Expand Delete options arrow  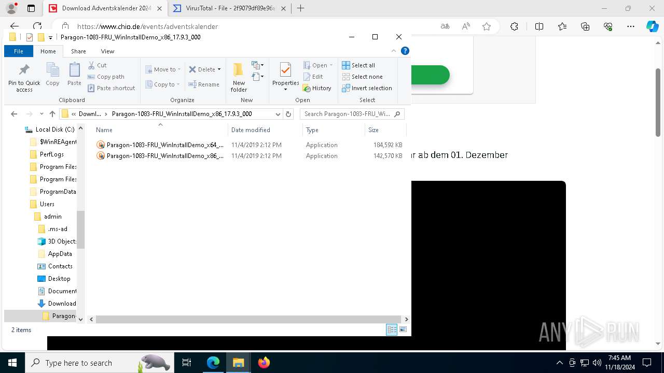[219, 69]
